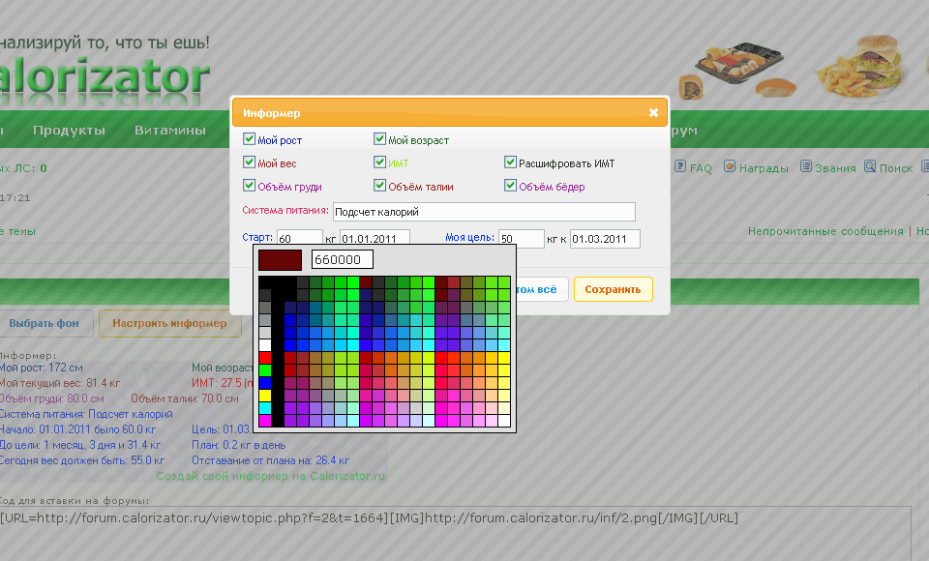The width and height of the screenshot is (929, 561).
Task: Click the FAQ help icon
Action: pos(680,166)
